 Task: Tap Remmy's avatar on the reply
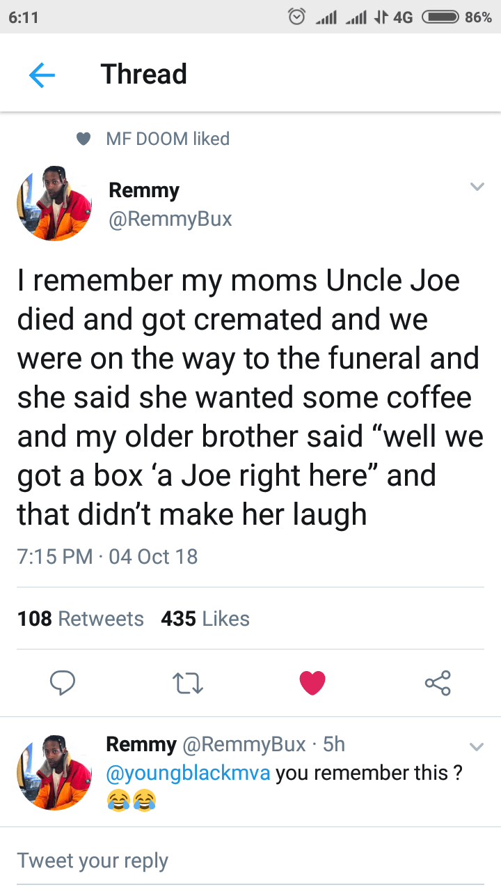click(54, 772)
